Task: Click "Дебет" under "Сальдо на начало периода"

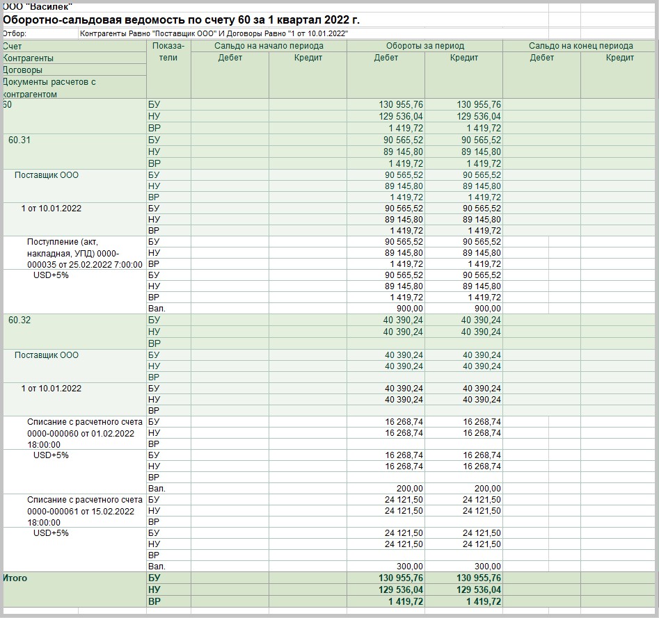Action: pyautogui.click(x=230, y=58)
